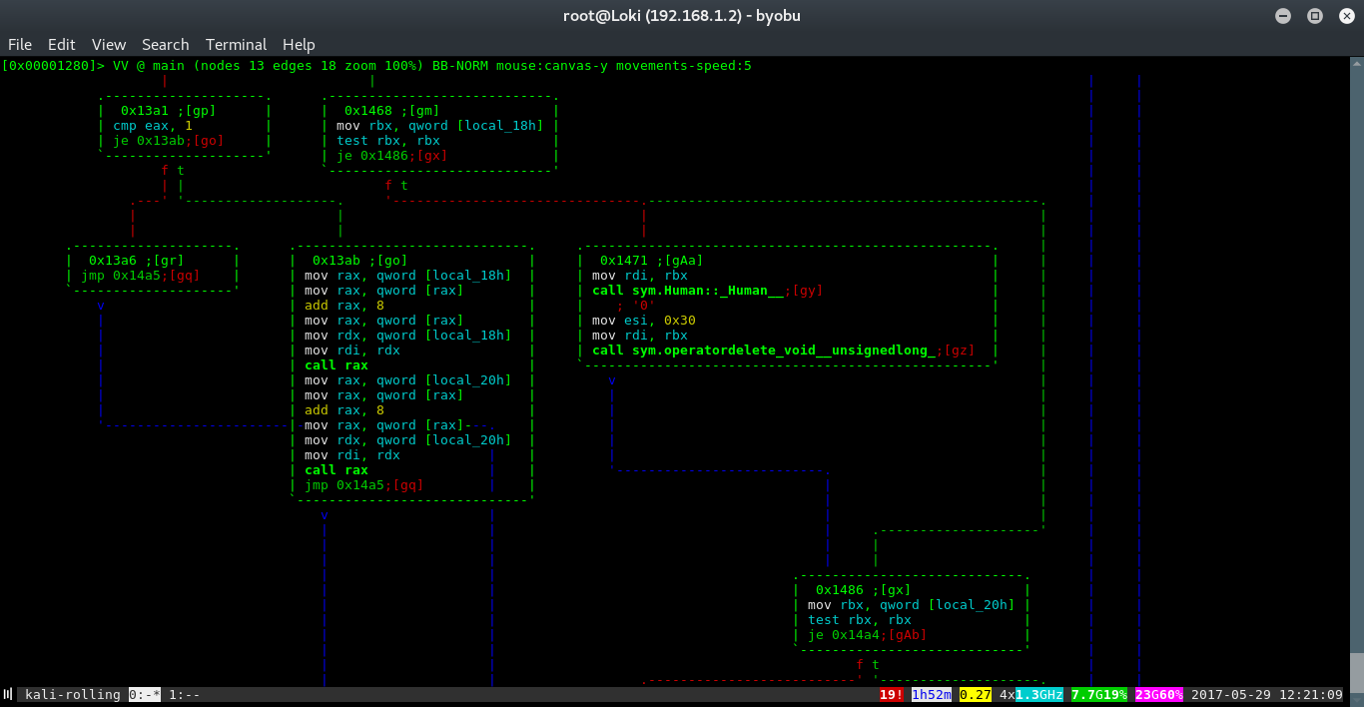
Task: Click the call sym.Human::_Human__ instruction
Action: (688, 291)
